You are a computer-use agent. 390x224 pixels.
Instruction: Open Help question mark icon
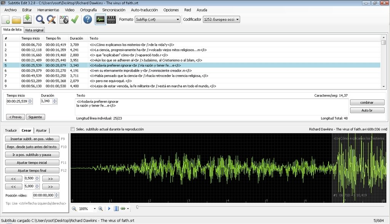pyautogui.click(x=88, y=19)
